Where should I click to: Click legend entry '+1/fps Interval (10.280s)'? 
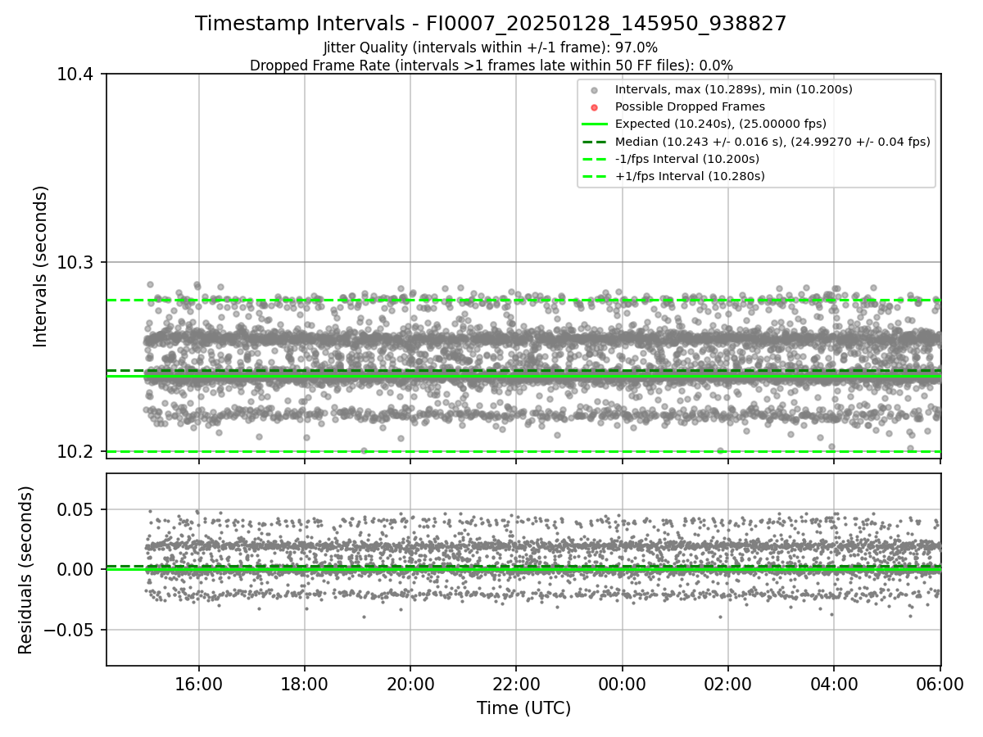click(690, 176)
